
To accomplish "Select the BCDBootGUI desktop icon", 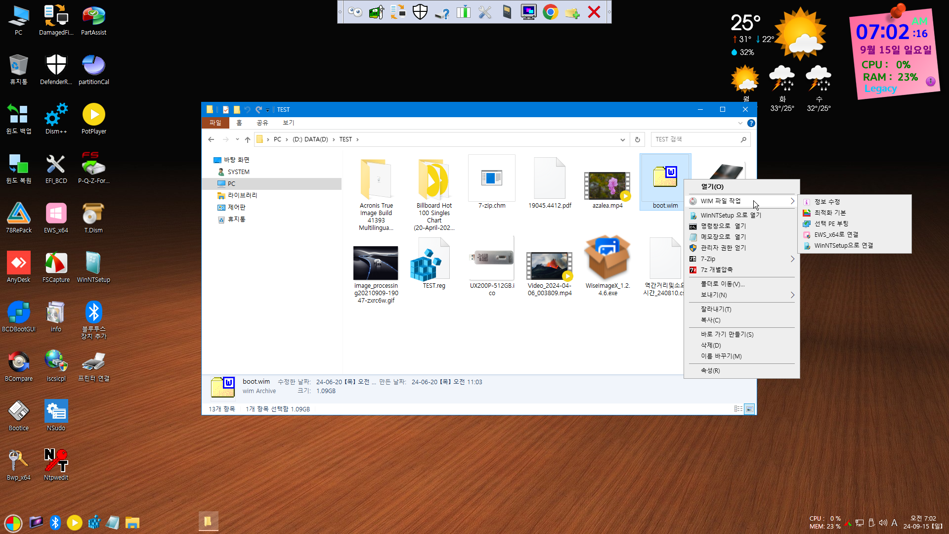I will (x=19, y=317).
